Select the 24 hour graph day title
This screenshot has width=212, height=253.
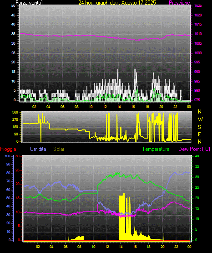pos(117,3)
